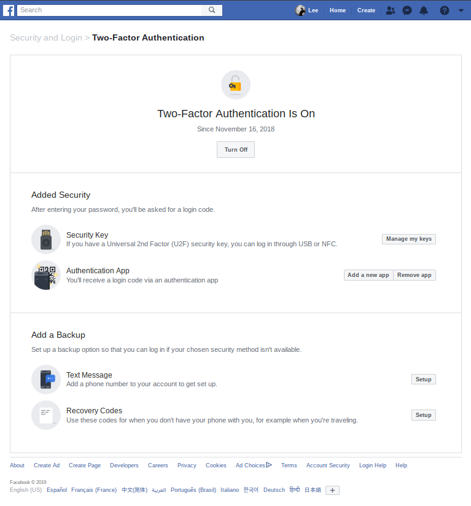Viewport: 471px width, 506px height.
Task: Switch language to Japanese 日本語
Action: [313, 490]
